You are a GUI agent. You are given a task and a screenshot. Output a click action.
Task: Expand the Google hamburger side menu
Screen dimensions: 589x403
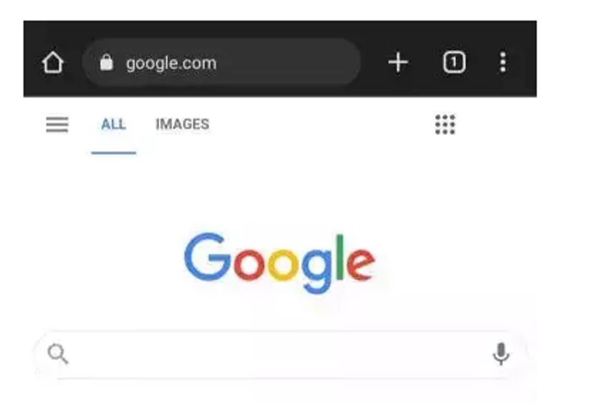(x=57, y=125)
